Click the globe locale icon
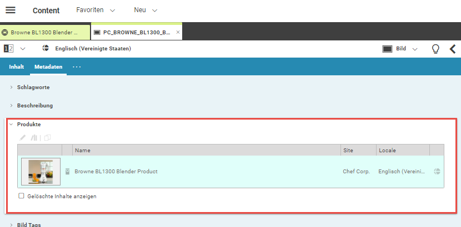The width and height of the screenshot is (461, 227). (46, 49)
